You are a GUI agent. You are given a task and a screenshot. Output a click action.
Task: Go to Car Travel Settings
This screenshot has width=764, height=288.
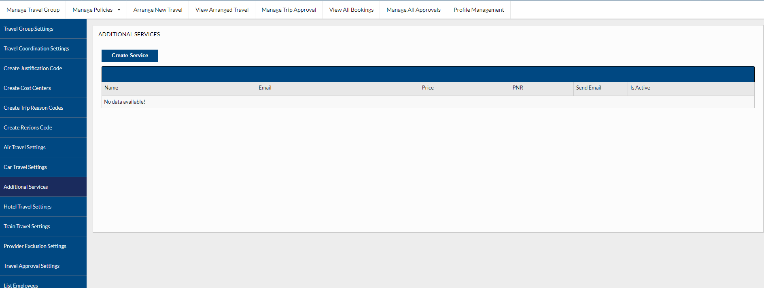(x=43, y=167)
